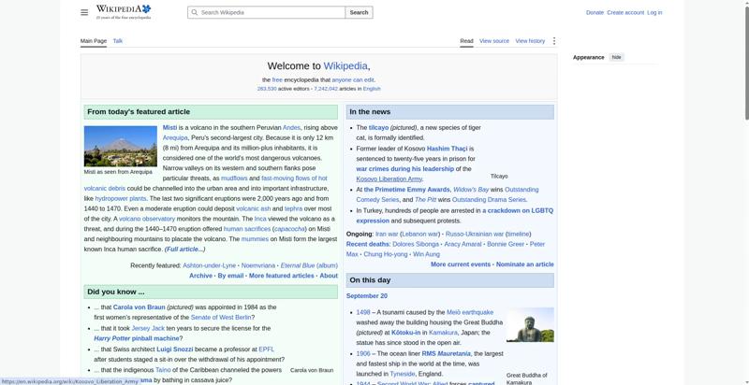
Task: Follow the Kosovo Liberation Army link
Action: tap(389, 179)
